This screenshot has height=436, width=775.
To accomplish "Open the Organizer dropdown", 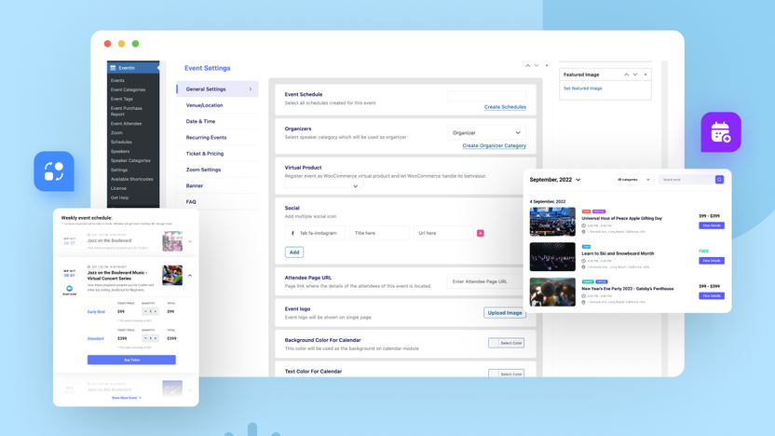I will tap(486, 132).
